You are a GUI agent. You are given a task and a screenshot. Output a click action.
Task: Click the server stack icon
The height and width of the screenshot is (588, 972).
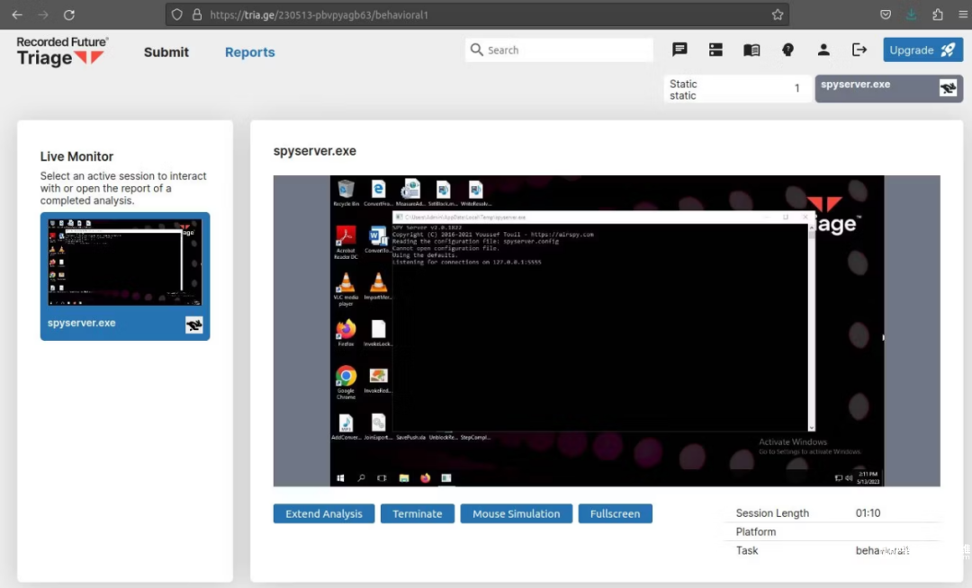click(715, 50)
